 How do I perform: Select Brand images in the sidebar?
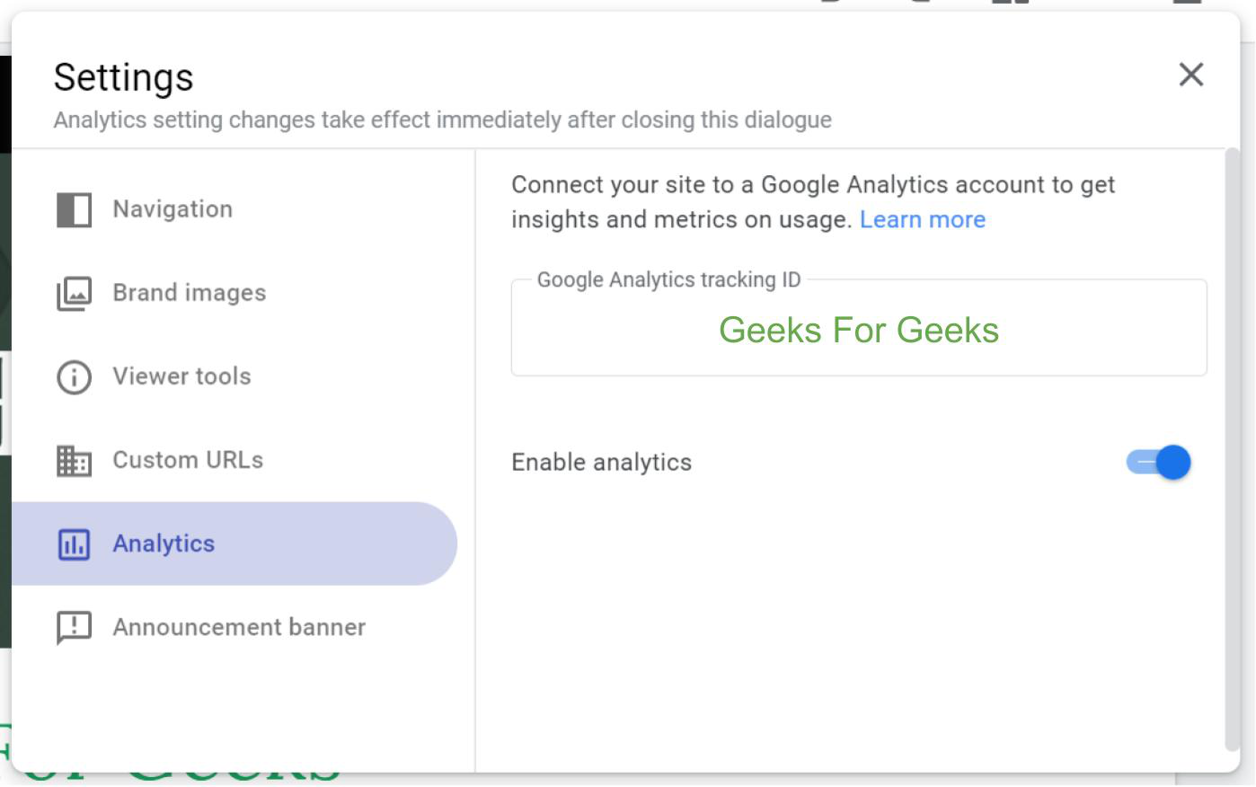189,293
